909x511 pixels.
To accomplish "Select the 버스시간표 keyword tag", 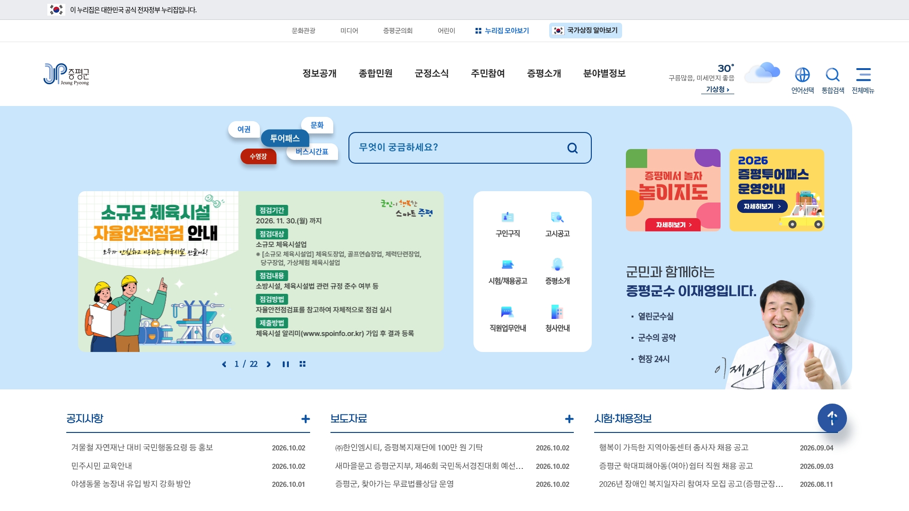I will pos(312,151).
